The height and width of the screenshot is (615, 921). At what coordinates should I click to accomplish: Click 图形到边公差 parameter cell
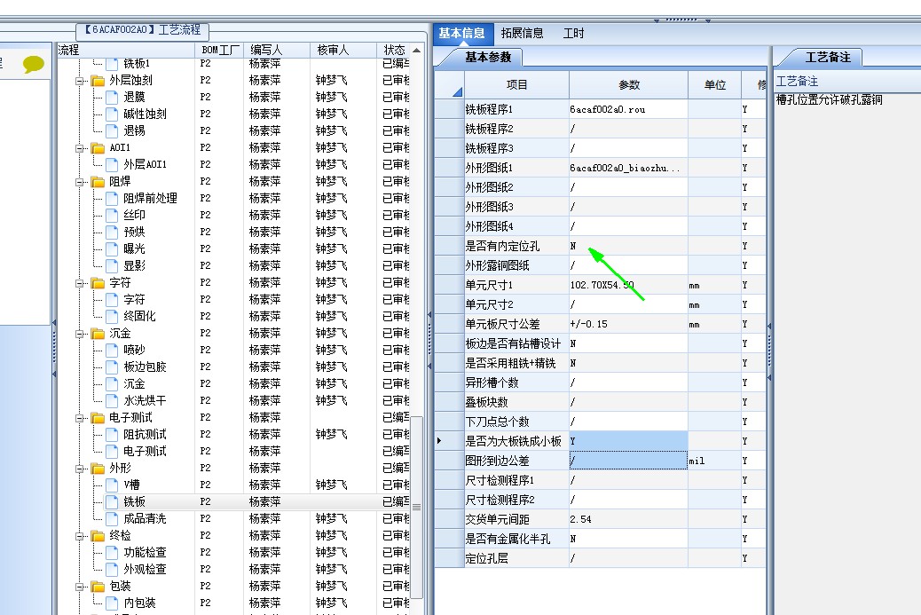[x=628, y=461]
